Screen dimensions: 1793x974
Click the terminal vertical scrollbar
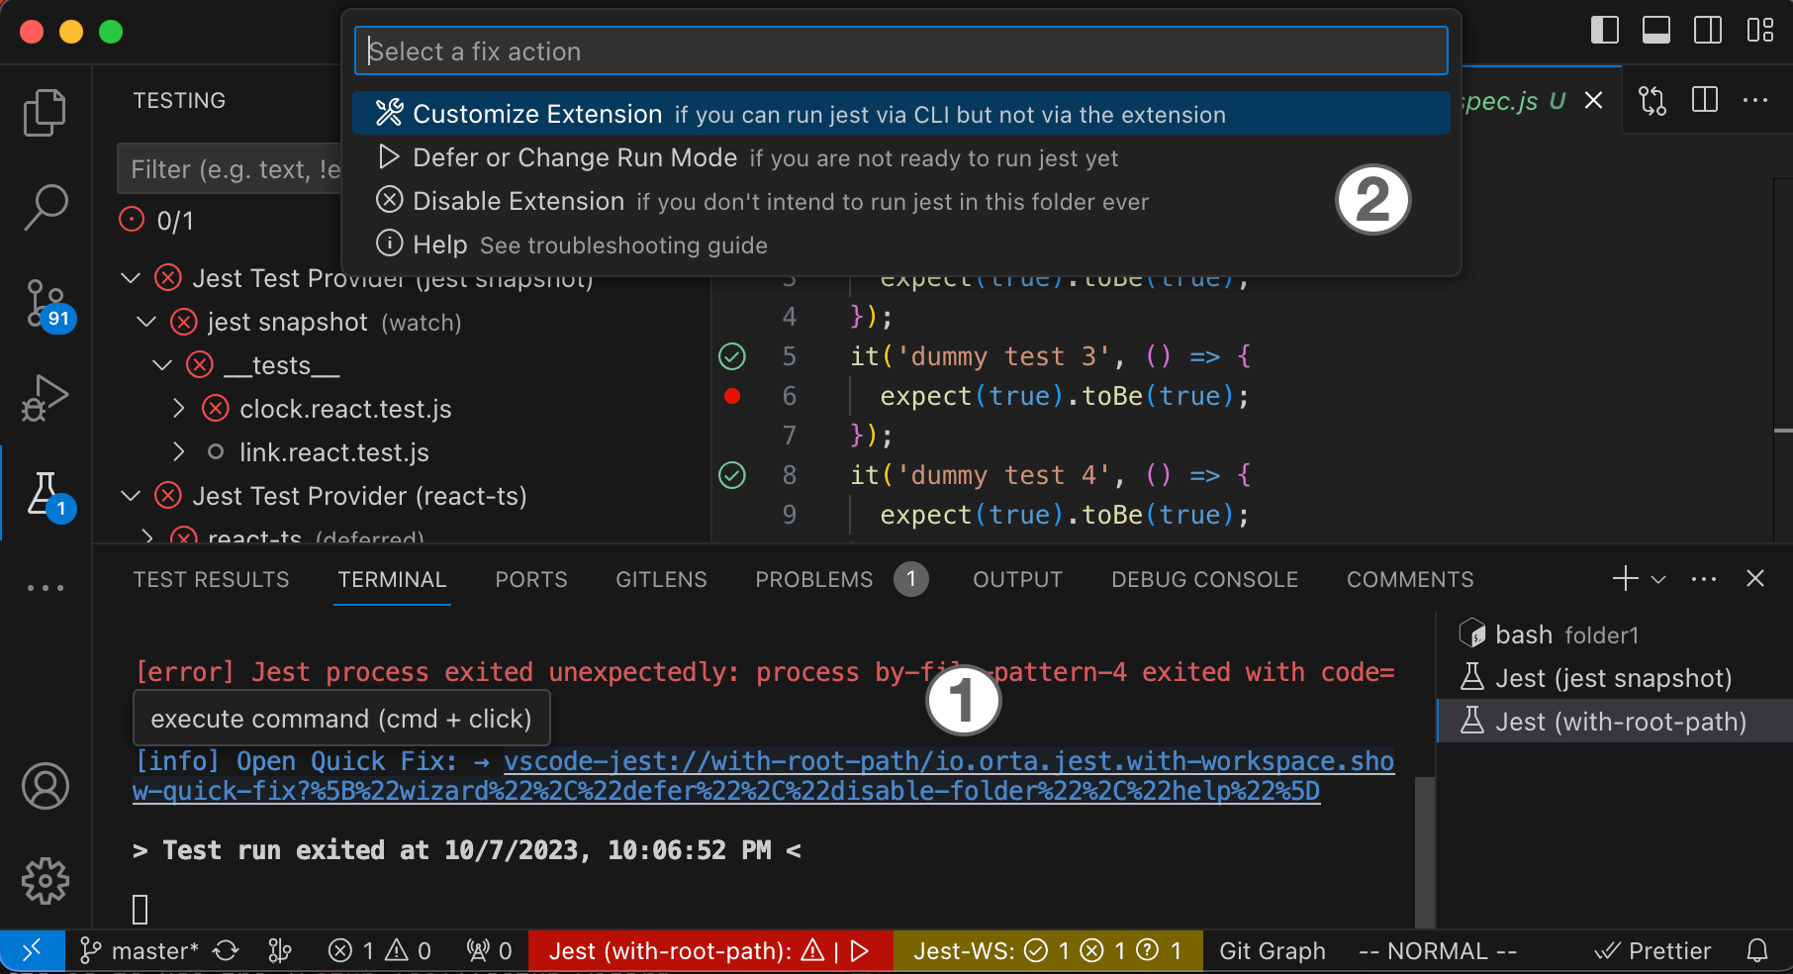[1425, 851]
